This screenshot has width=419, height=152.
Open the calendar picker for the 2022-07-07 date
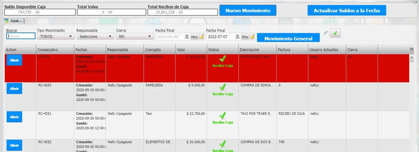(237, 37)
